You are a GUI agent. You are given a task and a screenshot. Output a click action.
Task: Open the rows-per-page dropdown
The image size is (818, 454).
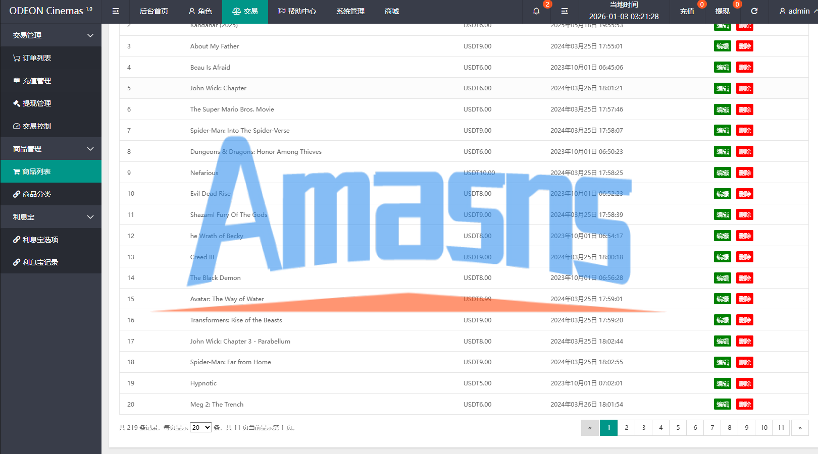click(200, 427)
